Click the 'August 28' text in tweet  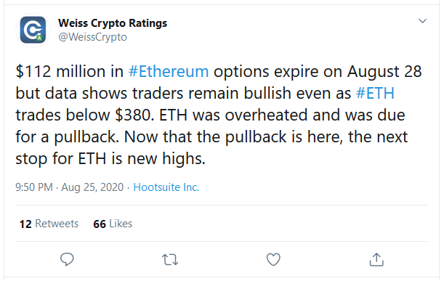pyautogui.click(x=384, y=71)
